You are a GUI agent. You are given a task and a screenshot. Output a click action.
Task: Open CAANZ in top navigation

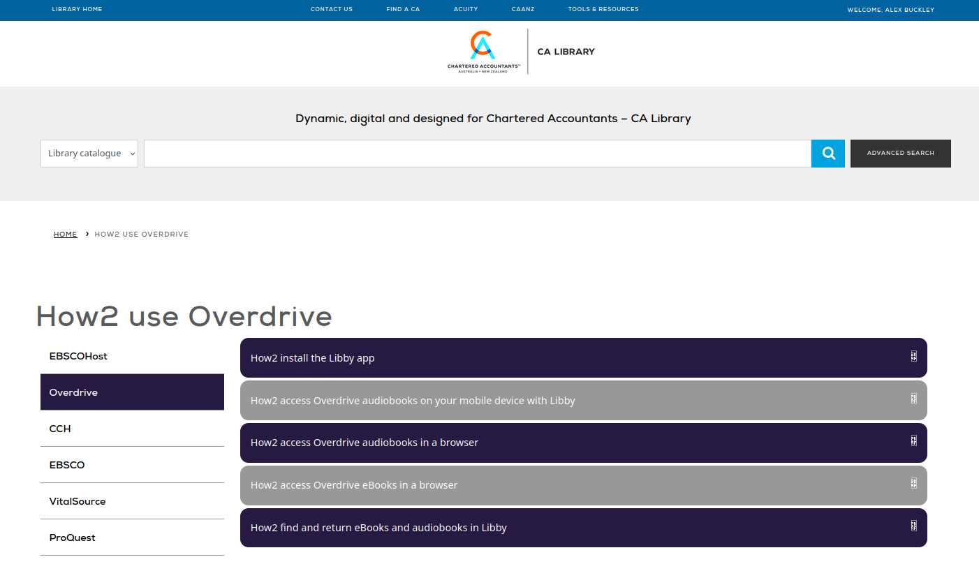[523, 10]
